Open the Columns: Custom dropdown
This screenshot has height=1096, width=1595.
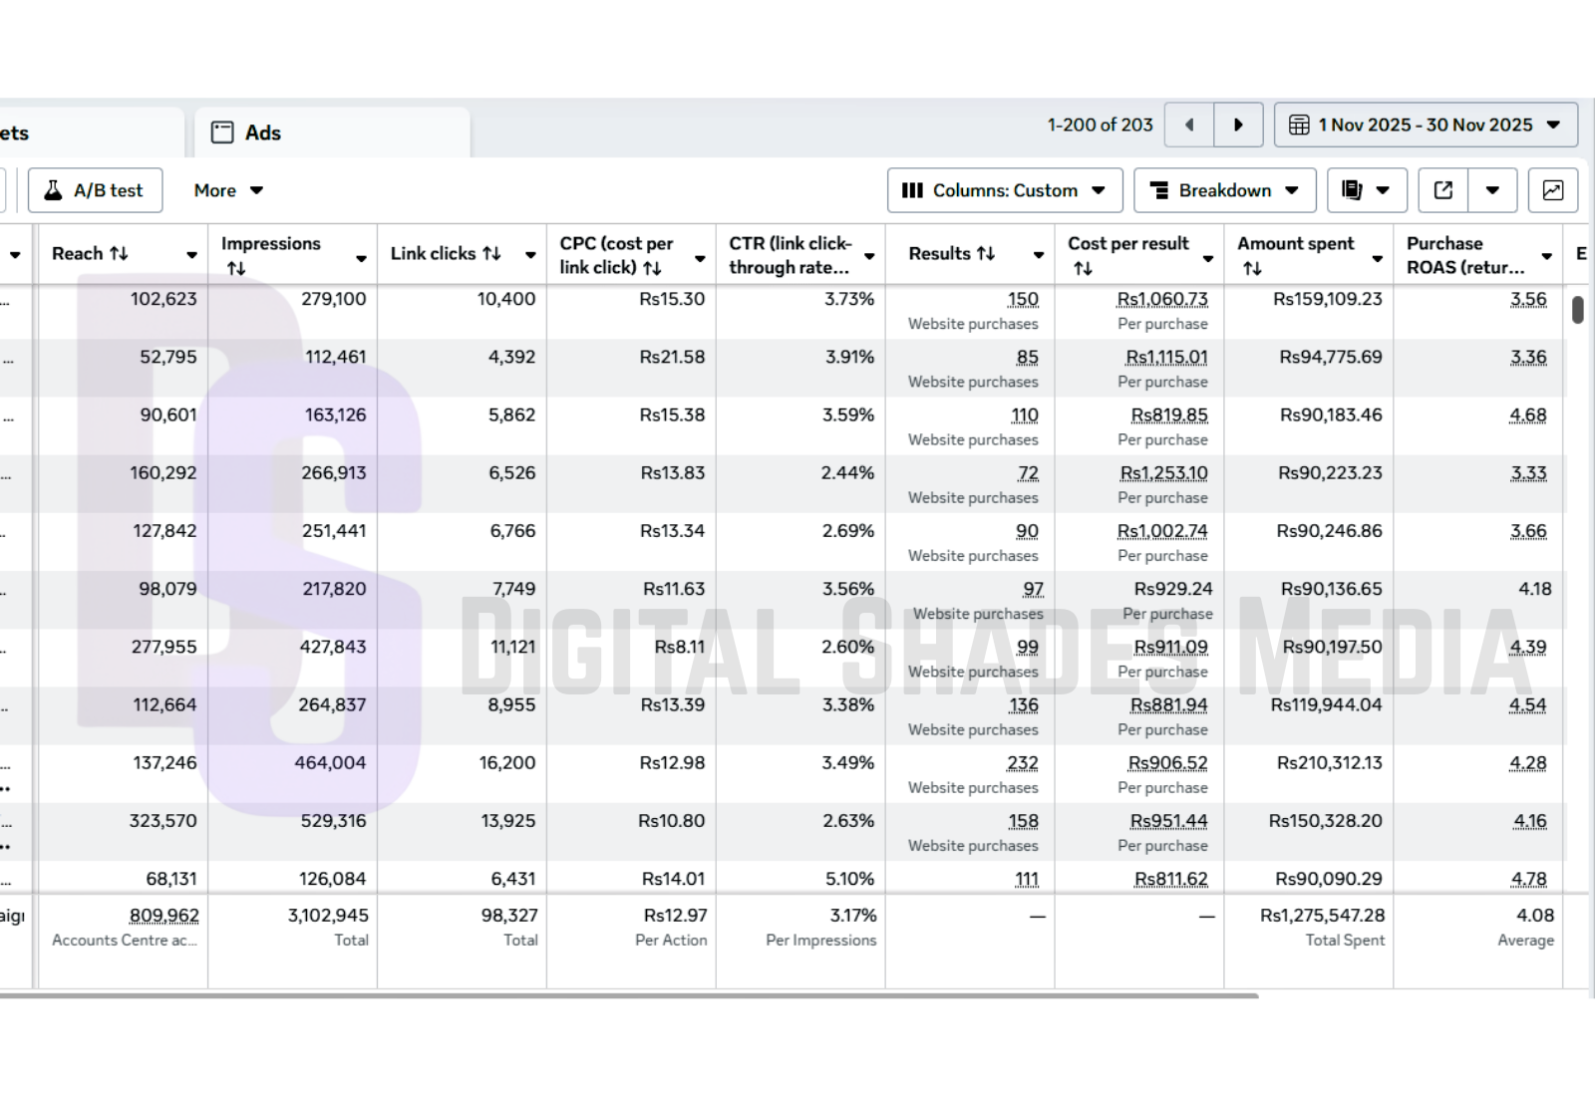[1004, 190]
